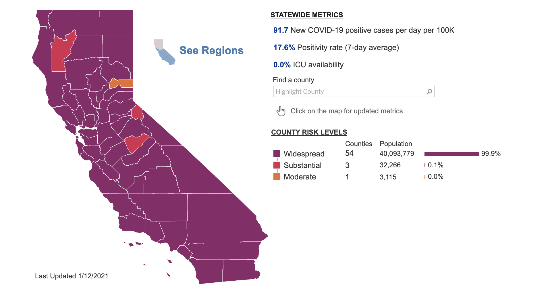
Task: Click the 91.7 new cases metric value
Action: coord(281,30)
